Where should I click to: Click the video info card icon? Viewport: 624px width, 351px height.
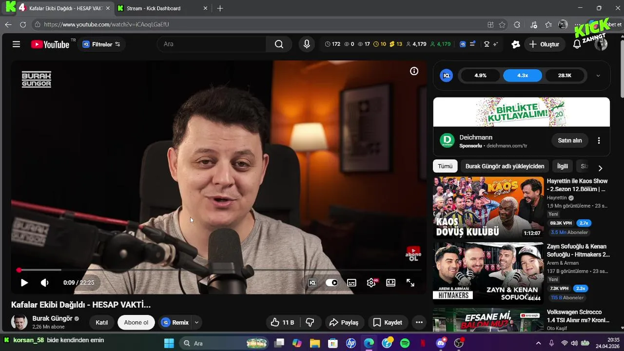point(414,71)
